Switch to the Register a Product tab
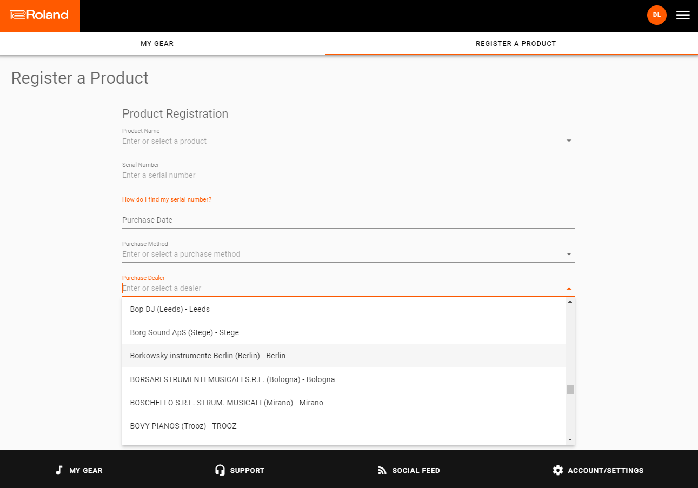 [x=516, y=43]
